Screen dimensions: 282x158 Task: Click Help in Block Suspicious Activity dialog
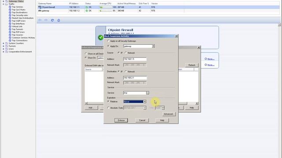click(x=162, y=120)
